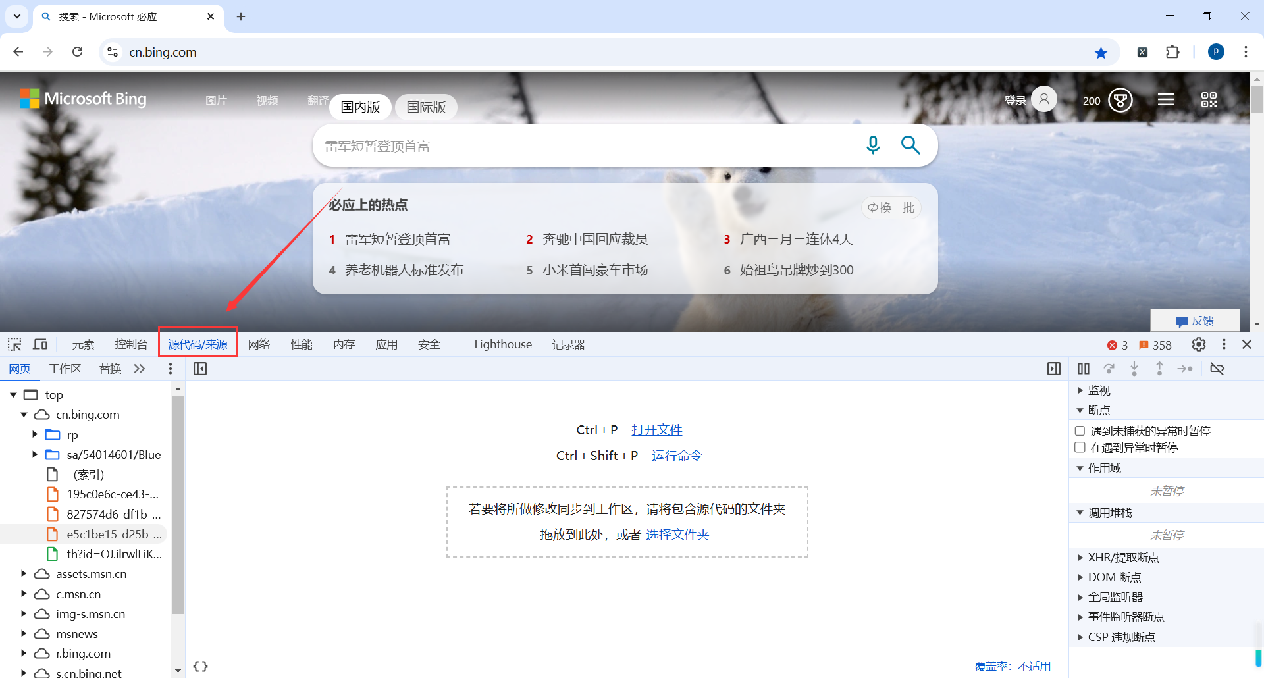Click the 换一批 refresh button

click(x=891, y=207)
